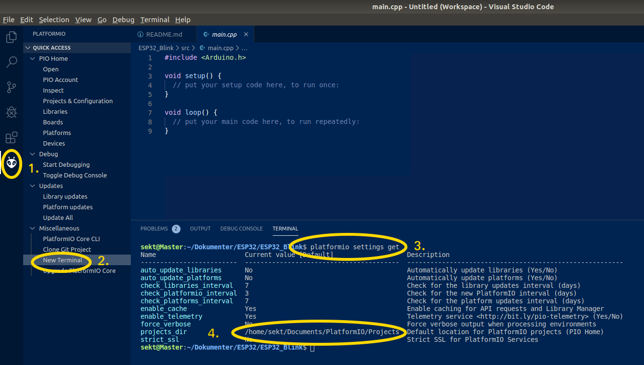Open PIO Account item
Screen dimensions: 644x365
tap(60, 80)
